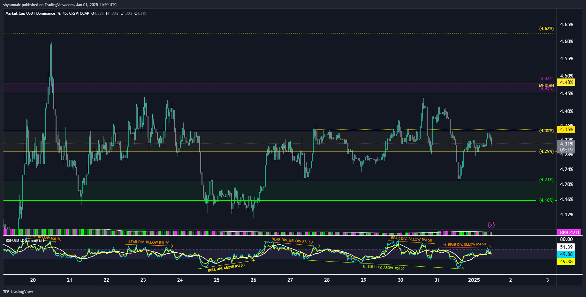Screen dimensions: 586x297
Task: Select the low value L4.30% in the legend
Action: (x=126, y=13)
